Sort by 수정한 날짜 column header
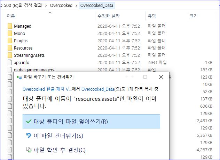The width and height of the screenshot is (220, 160). tap(109, 16)
